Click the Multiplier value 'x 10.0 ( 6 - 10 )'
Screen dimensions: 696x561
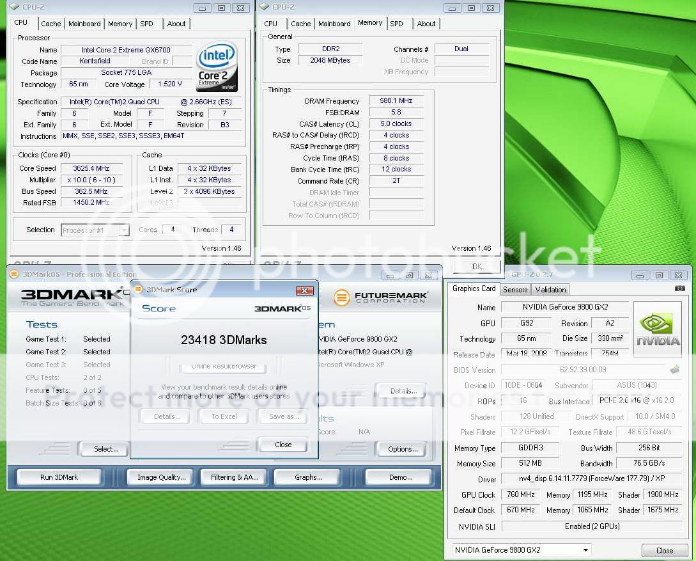[91, 180]
